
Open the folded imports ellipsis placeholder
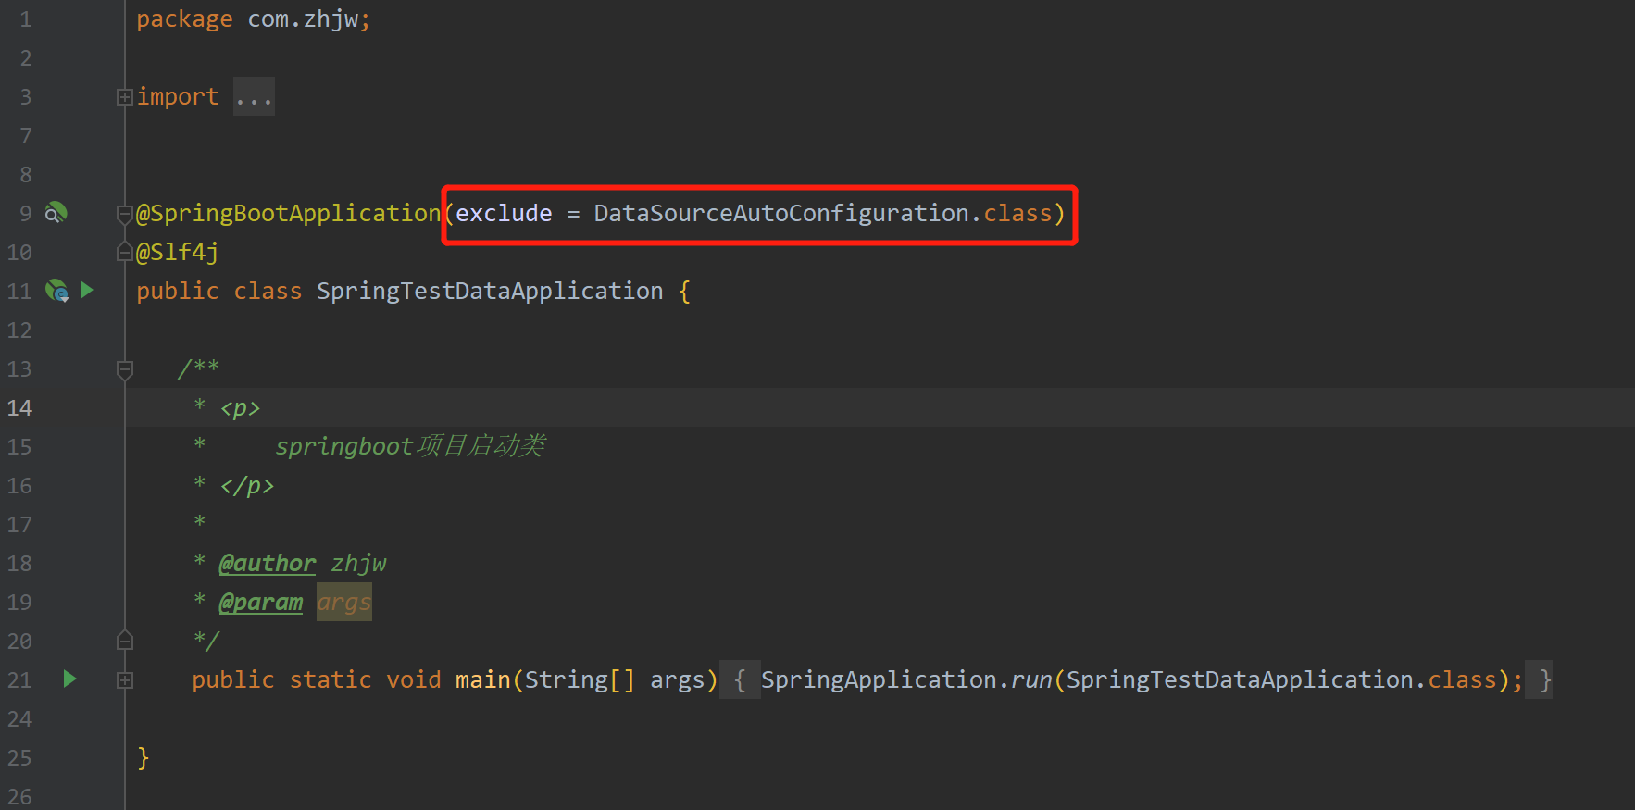[x=254, y=97]
